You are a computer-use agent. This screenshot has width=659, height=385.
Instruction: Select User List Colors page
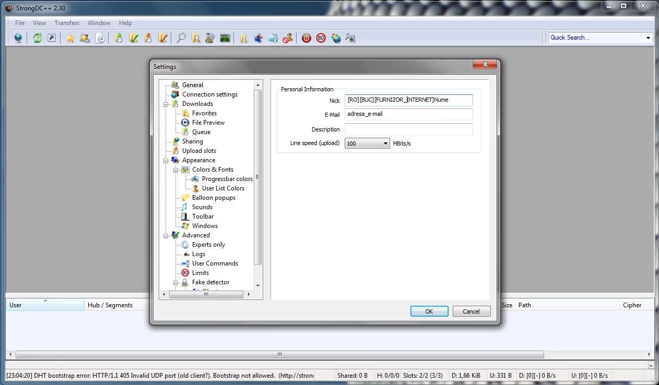(223, 188)
